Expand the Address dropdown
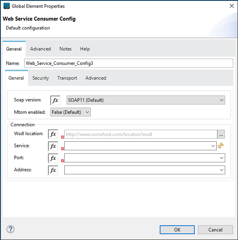The width and height of the screenshot is (238, 240). (x=221, y=170)
